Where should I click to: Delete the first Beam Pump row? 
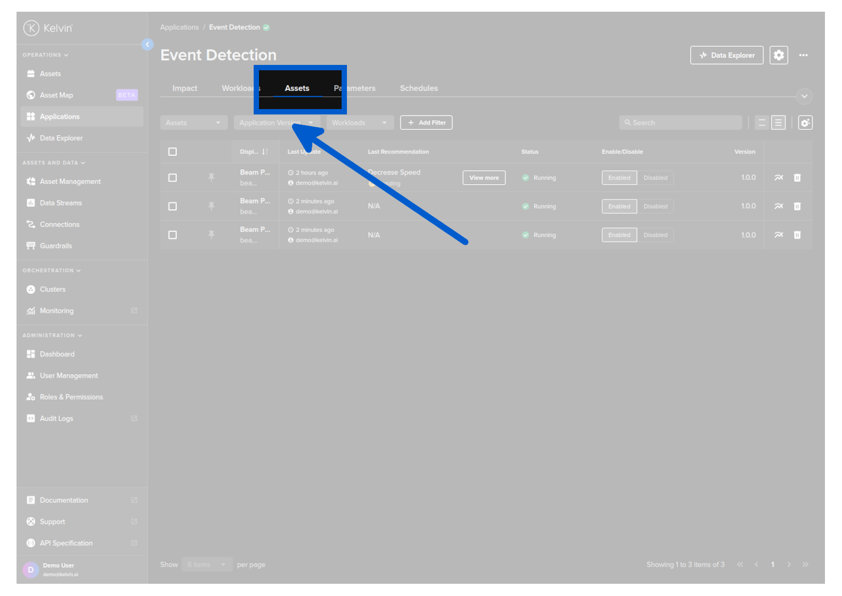click(797, 178)
